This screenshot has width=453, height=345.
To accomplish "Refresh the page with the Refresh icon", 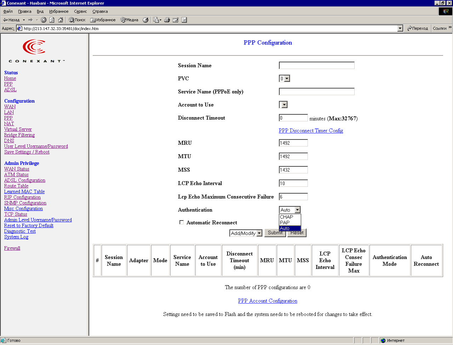I will coord(52,20).
